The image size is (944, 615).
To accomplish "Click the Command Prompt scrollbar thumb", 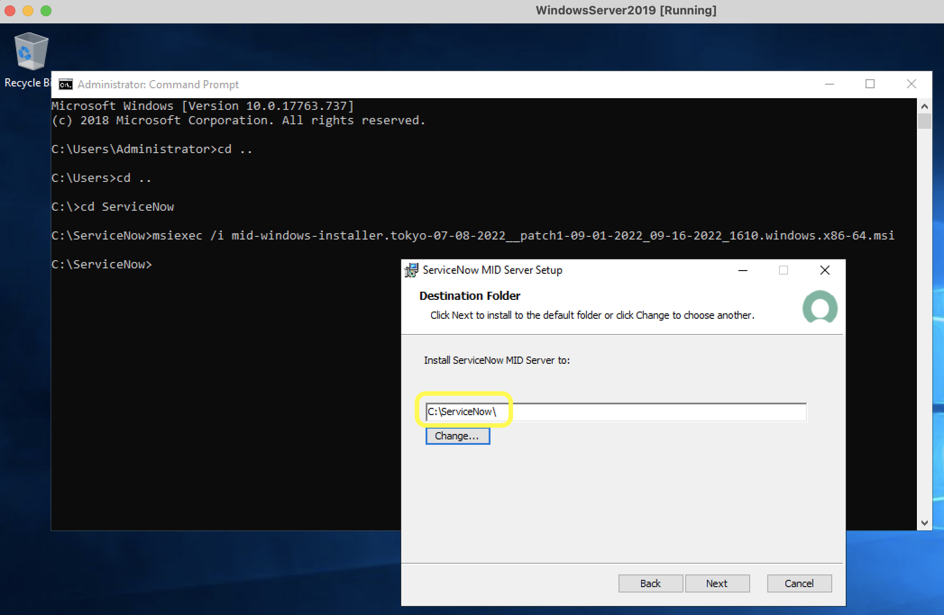I will (x=925, y=121).
